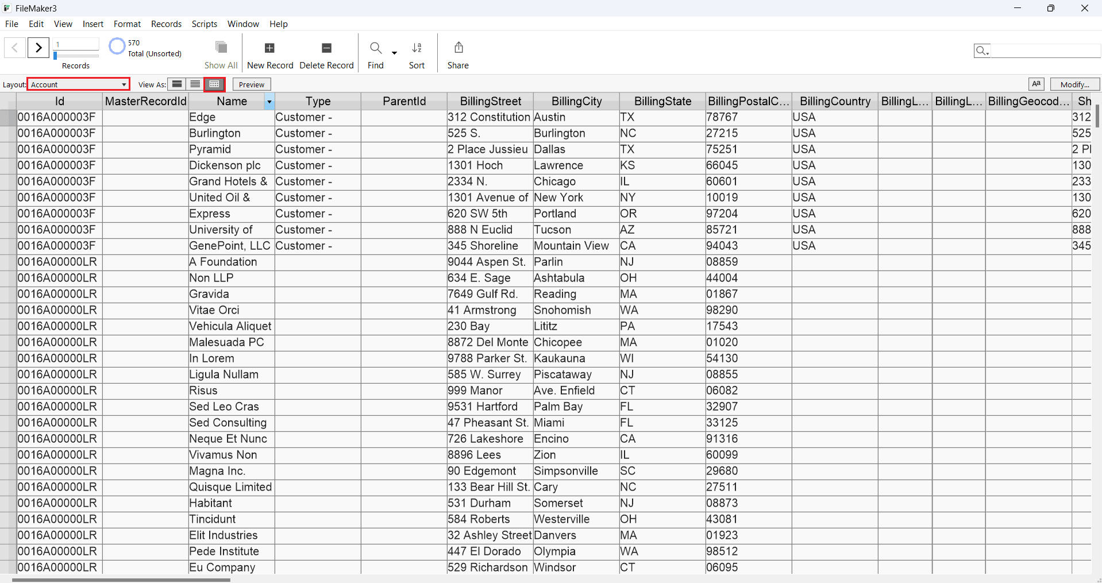Image resolution: width=1102 pixels, height=583 pixels.
Task: Create a New Record
Action: point(270,53)
